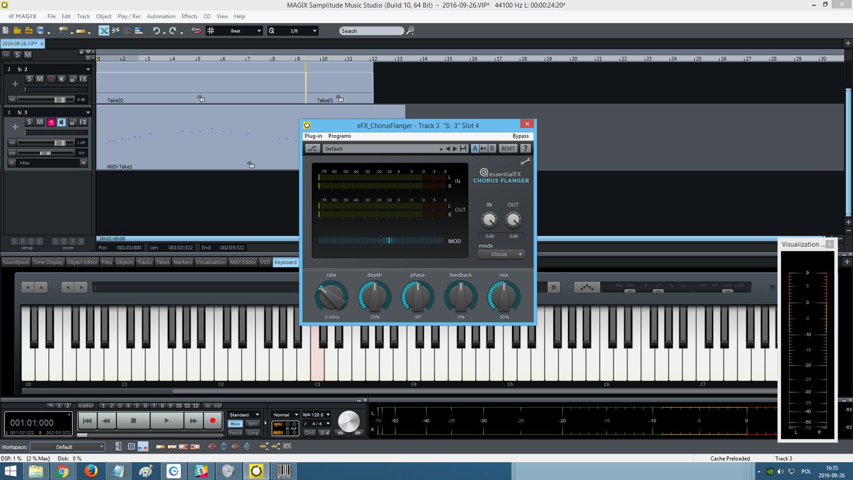Open the Standard dropdown in transport panel
The image size is (853, 480).
click(x=244, y=415)
